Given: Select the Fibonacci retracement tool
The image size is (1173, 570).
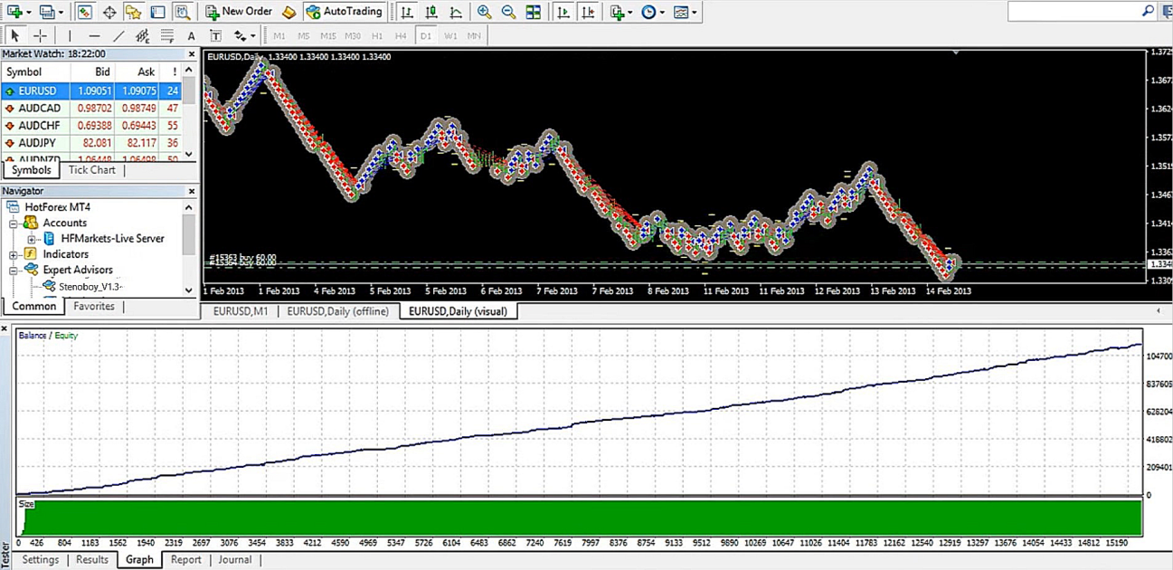Looking at the screenshot, I should pos(166,36).
